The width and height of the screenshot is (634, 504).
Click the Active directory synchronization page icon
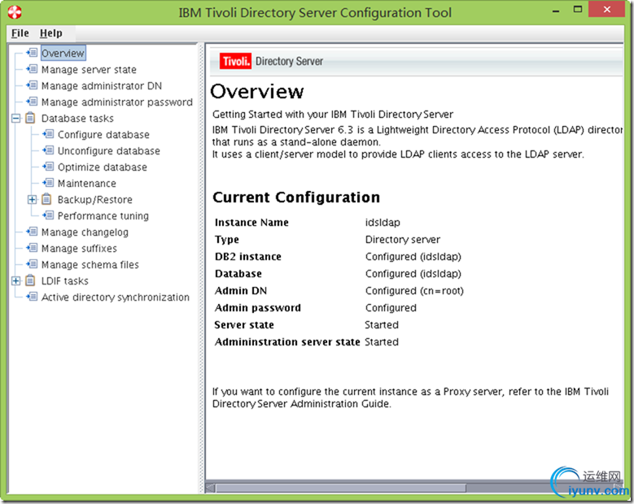32,297
